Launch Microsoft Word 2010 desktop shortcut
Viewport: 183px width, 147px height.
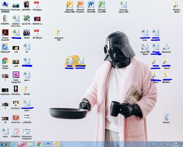click(x=91, y=7)
